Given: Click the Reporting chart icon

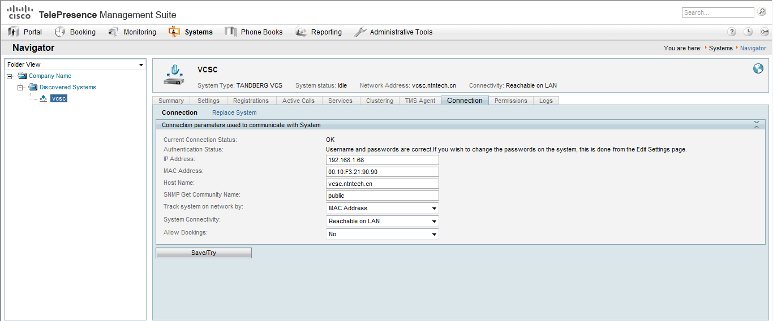Looking at the screenshot, I should (x=301, y=32).
